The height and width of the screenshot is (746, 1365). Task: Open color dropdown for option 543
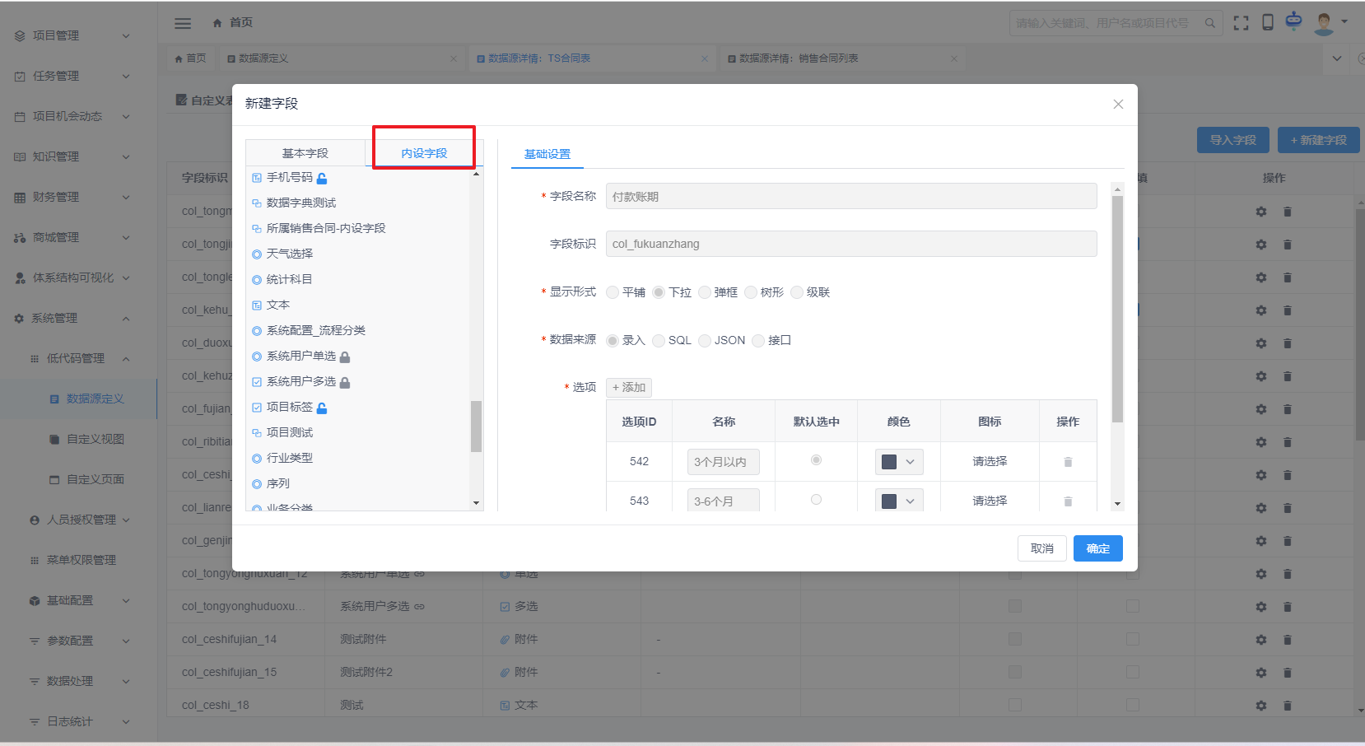[899, 501]
